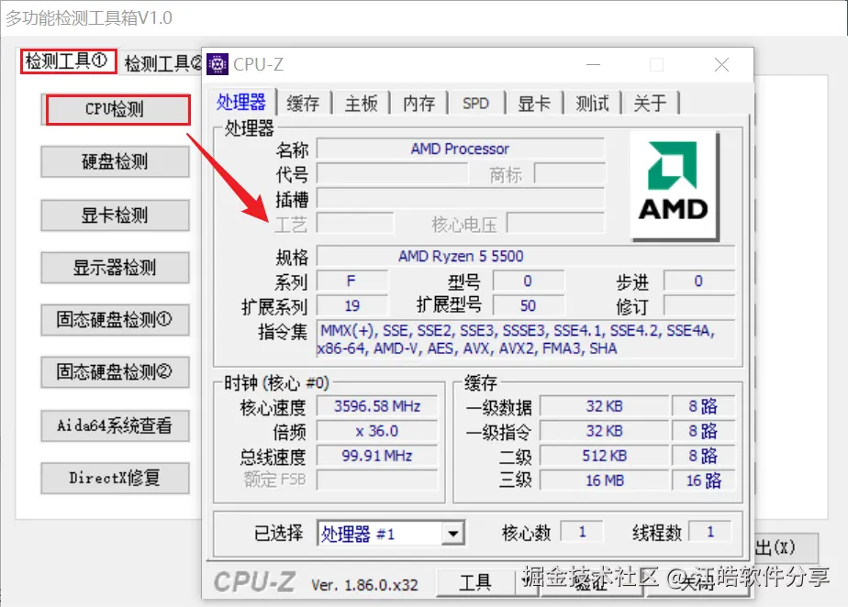Click the 固态硬盘检测② button
The image size is (848, 607).
click(x=116, y=372)
